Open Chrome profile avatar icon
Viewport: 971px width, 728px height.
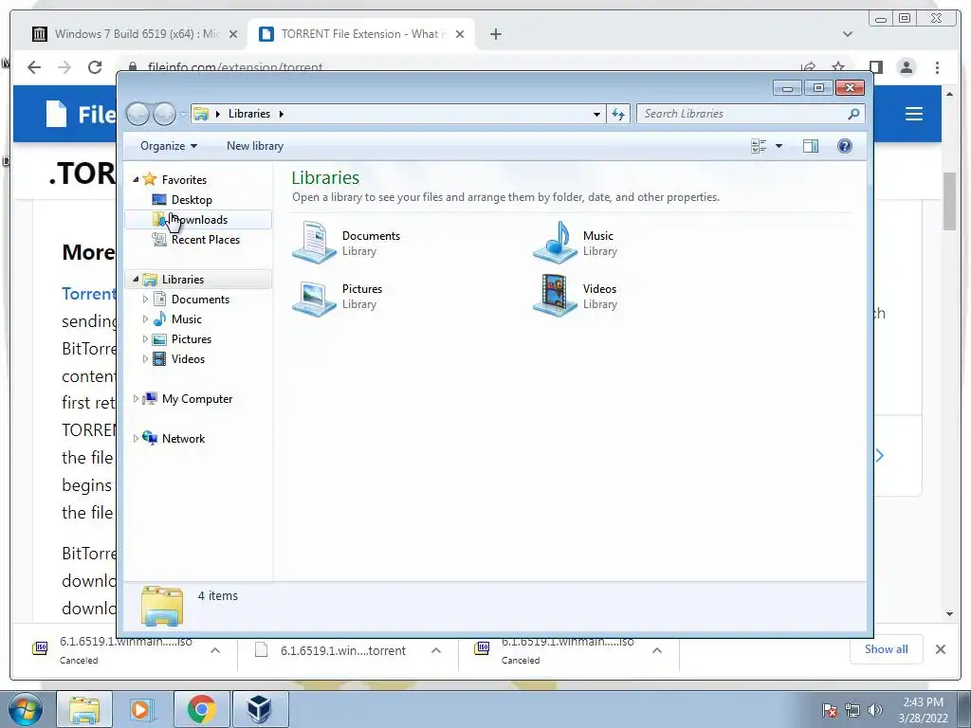(x=907, y=67)
